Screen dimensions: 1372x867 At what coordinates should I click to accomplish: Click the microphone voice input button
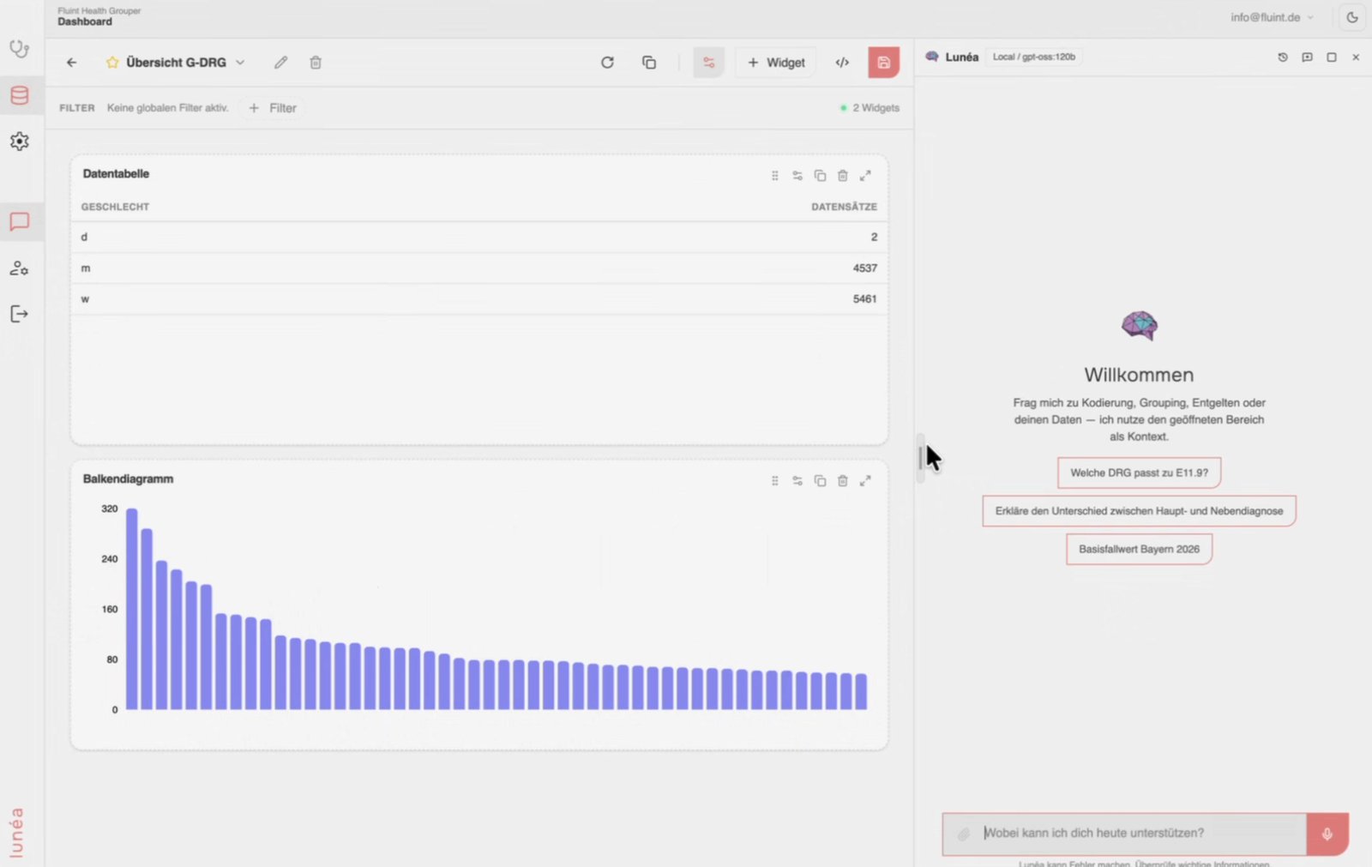(x=1327, y=834)
